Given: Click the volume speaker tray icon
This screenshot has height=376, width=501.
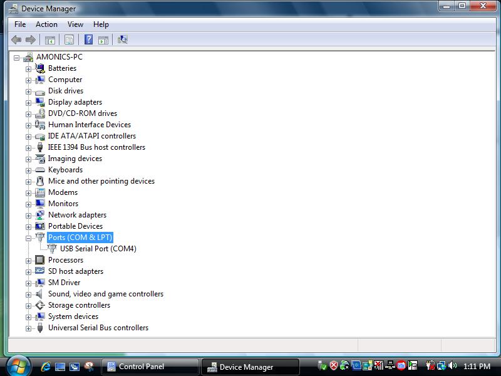Looking at the screenshot, I should [x=452, y=366].
